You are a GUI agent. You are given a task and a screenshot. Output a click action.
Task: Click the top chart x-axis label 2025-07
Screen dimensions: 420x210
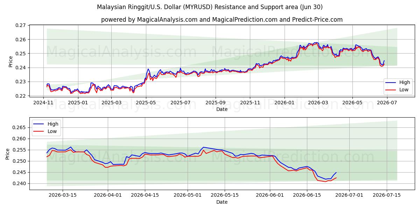click(x=181, y=103)
